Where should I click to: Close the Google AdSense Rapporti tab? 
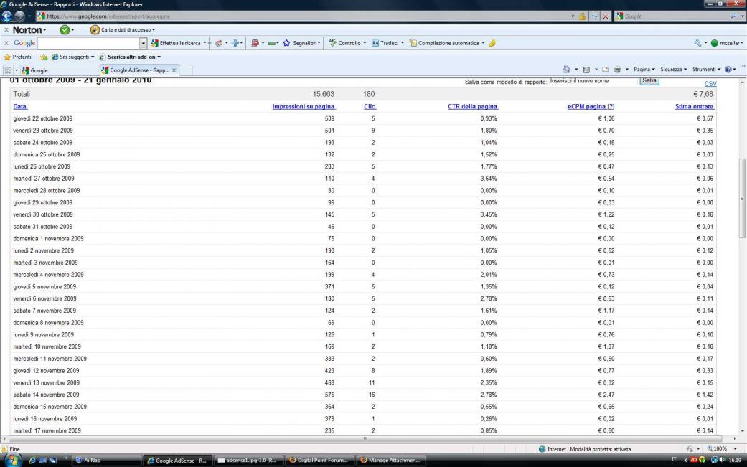[174, 70]
